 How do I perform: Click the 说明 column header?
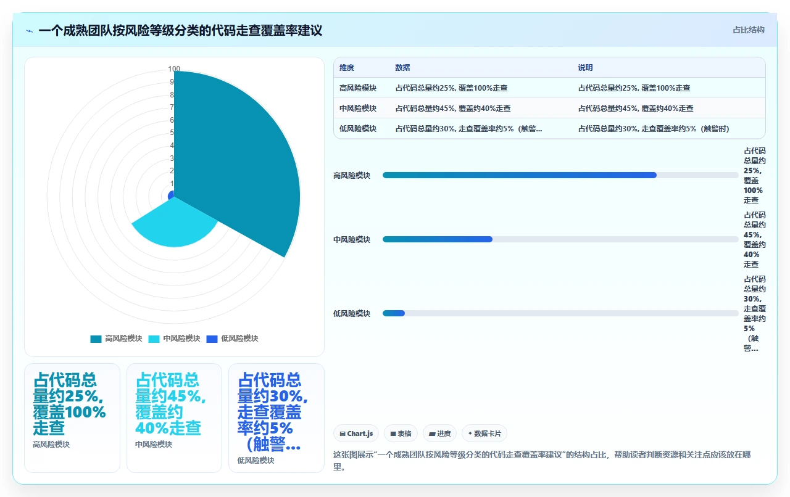[x=585, y=68]
